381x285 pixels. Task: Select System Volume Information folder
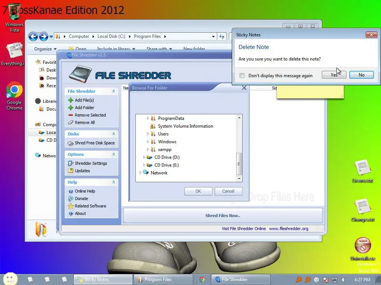point(185,126)
